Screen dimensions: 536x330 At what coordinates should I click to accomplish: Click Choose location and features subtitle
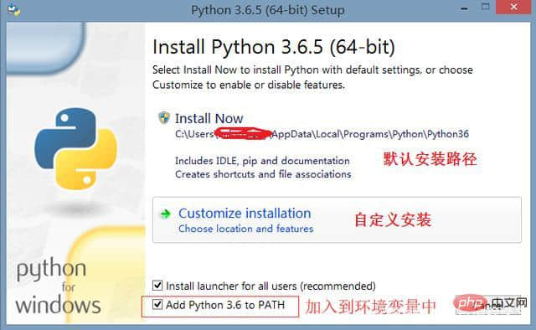pos(245,229)
